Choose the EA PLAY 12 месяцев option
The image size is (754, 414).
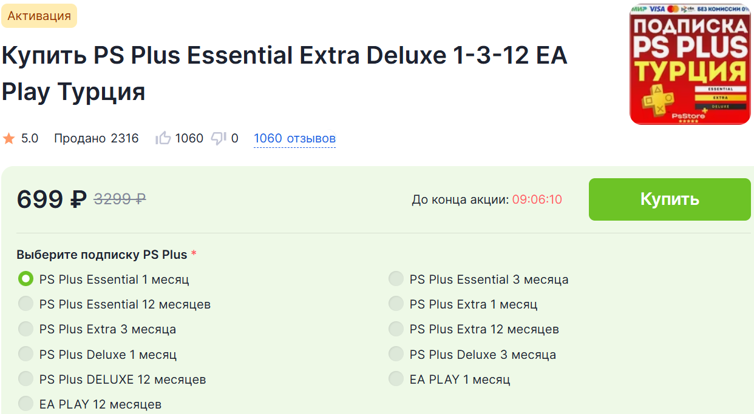click(25, 404)
